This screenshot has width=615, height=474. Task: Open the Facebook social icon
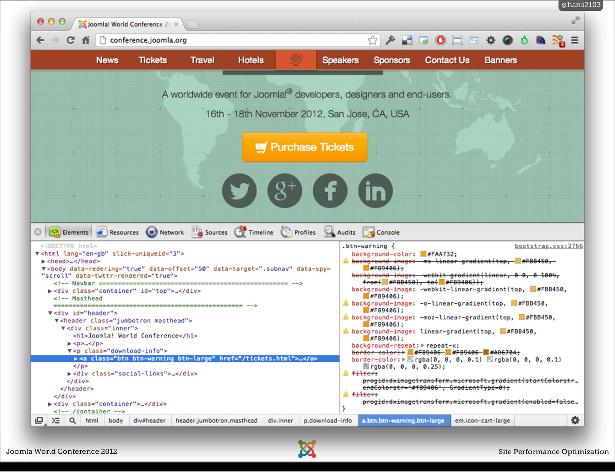click(x=330, y=190)
